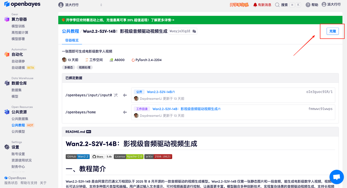Go to the 公共教程 breadcrumb
The image size is (347, 188).
pos(70,31)
